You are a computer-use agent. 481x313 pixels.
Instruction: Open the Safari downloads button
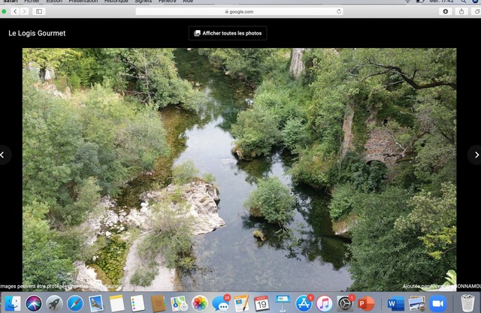click(x=445, y=12)
